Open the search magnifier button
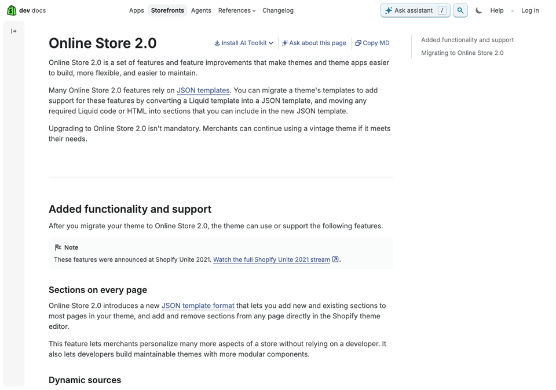556x390 pixels. 460,10
